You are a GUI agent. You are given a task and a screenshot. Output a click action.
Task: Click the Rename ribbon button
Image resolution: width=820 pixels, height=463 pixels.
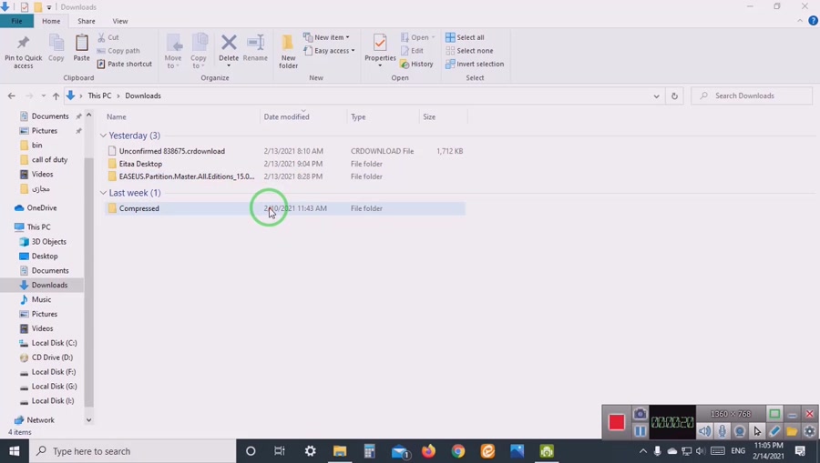(255, 48)
